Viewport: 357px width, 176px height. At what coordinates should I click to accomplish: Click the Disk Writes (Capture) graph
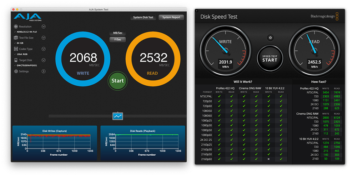click(x=55, y=143)
